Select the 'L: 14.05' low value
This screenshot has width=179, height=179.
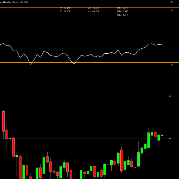coord(93,11)
